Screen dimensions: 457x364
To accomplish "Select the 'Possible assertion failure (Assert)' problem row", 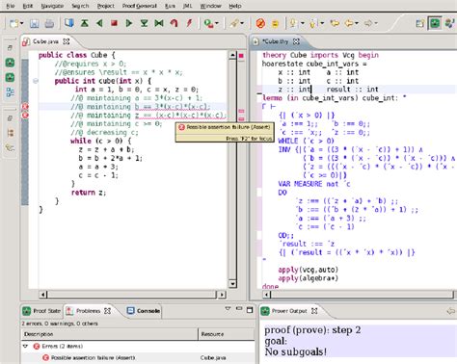I will point(138,357).
